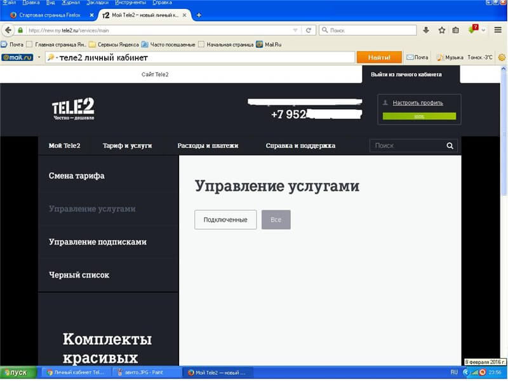508x381 pixels.
Task: Open the Тариф и услуги nav item
Action: [128, 145]
